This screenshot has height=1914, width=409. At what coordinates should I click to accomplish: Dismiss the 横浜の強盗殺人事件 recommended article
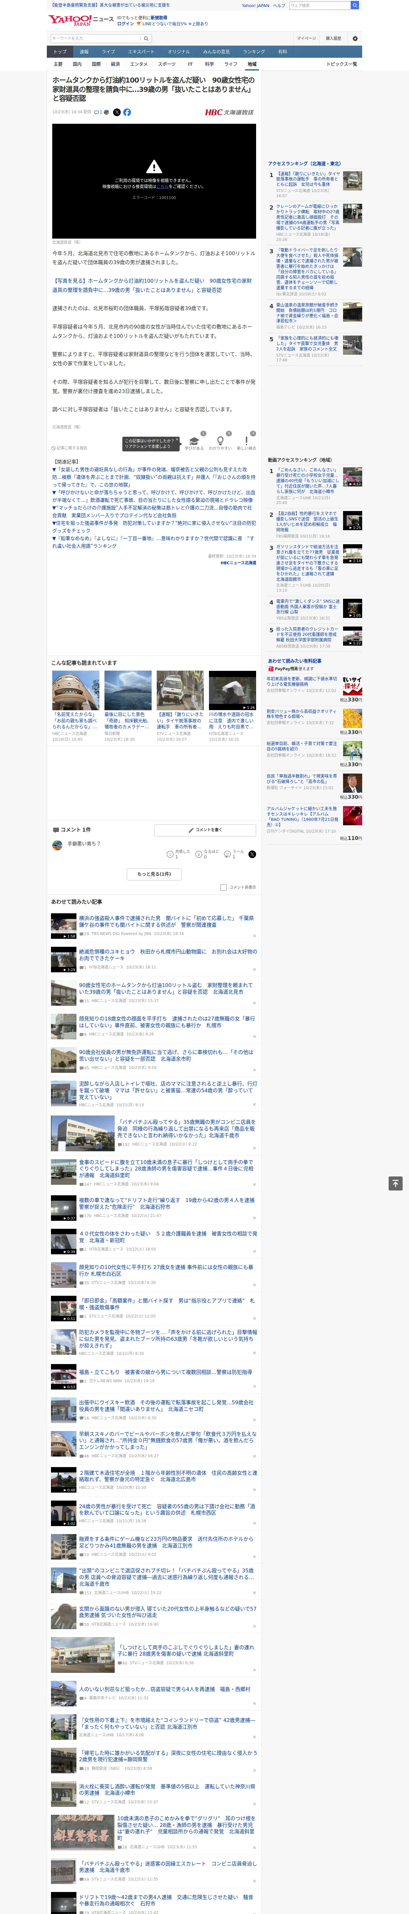[x=254, y=936]
